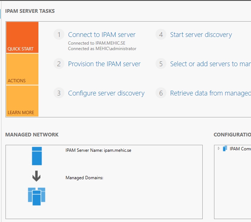The width and height of the screenshot is (251, 222).
Task: Launch Provision the IPAM server
Action: (104, 64)
